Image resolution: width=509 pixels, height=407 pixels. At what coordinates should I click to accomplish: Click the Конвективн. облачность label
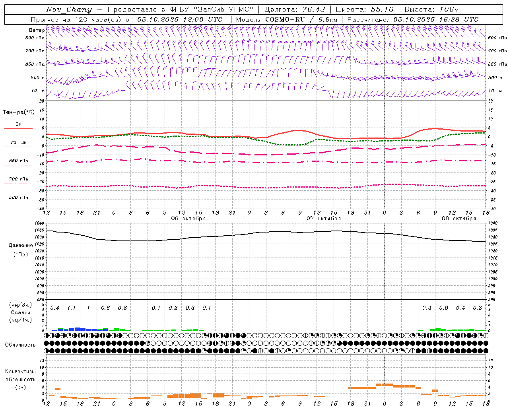point(20,376)
